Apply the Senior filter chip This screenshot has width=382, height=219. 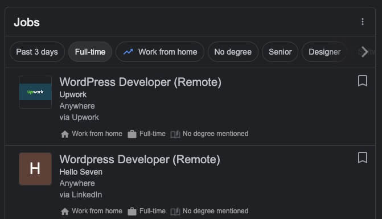(x=280, y=52)
